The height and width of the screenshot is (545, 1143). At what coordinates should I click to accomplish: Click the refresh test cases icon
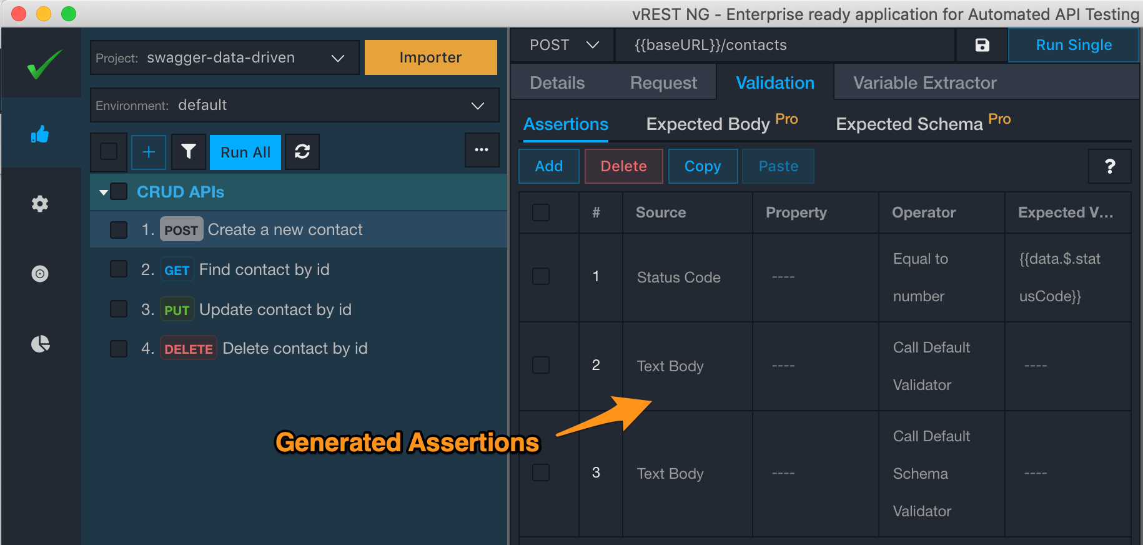click(302, 152)
